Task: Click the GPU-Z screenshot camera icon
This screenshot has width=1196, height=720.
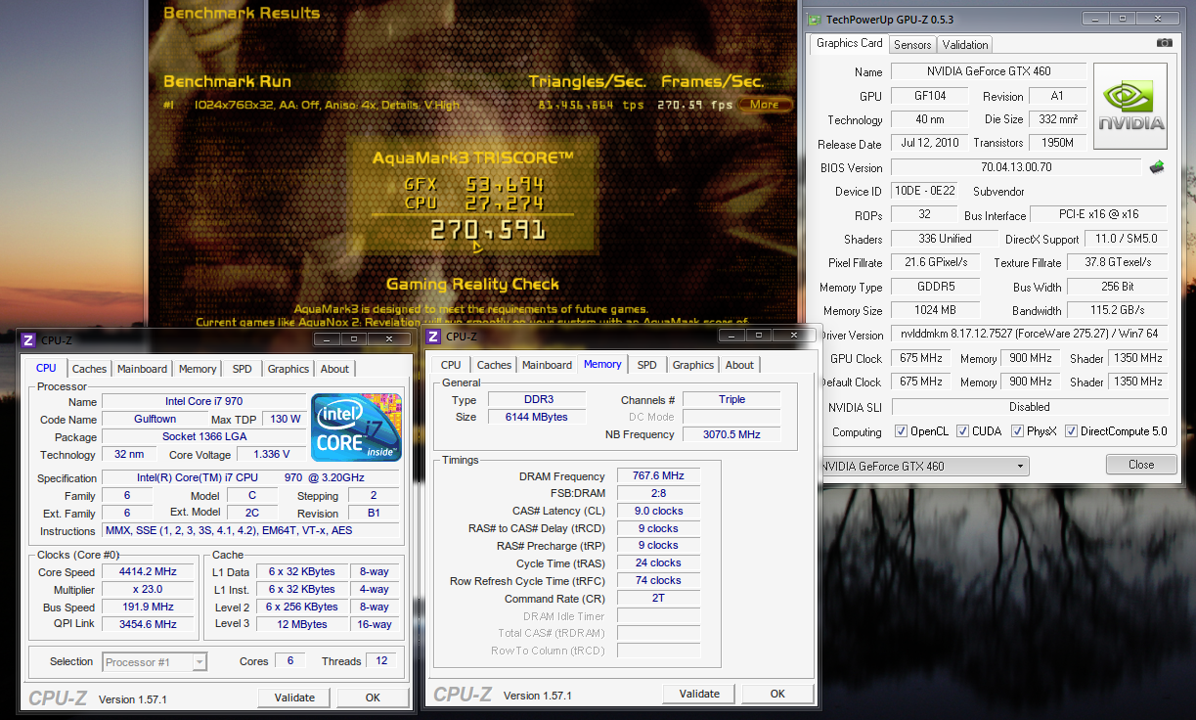Action: 1164,43
